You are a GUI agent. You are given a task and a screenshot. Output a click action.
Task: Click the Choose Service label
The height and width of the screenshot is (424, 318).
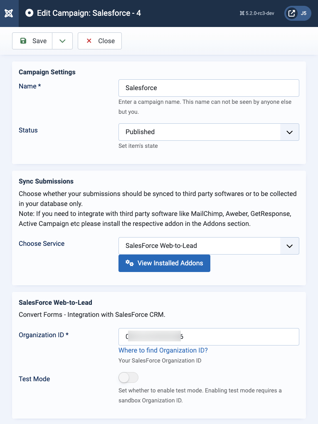coord(42,243)
